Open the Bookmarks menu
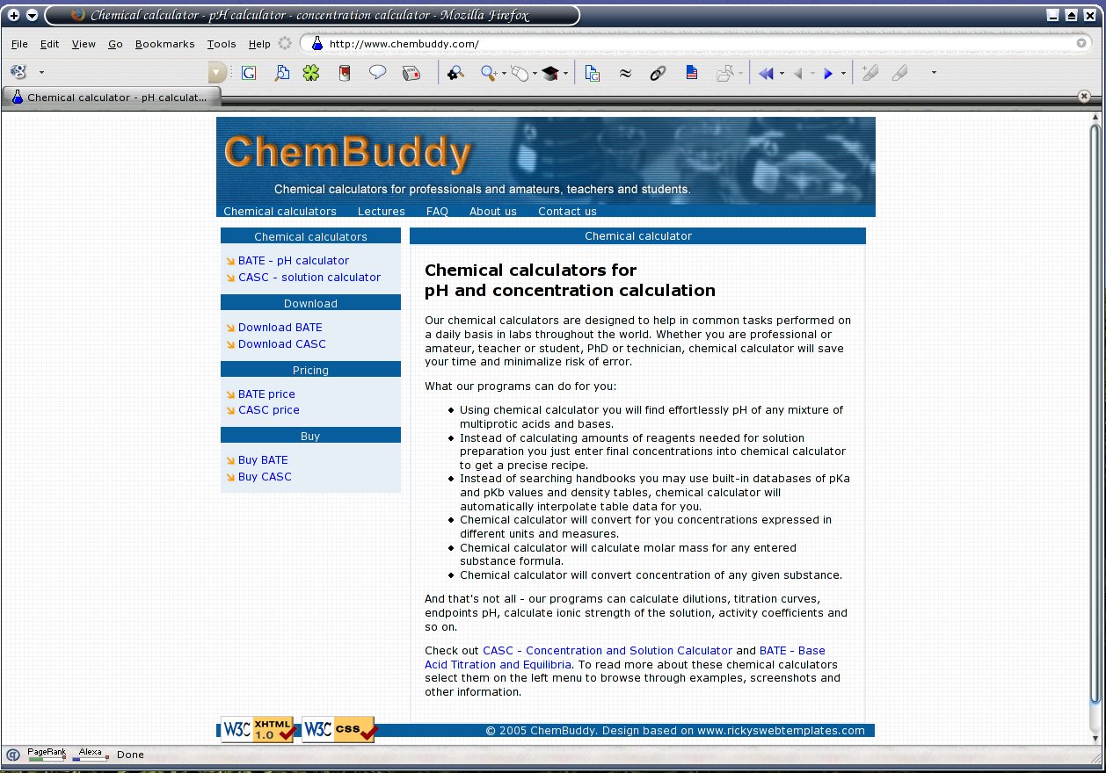The height and width of the screenshot is (773, 1106). pos(165,44)
